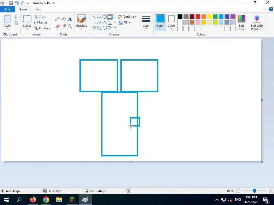Expand the Select dropdown arrow
Viewport: 274px width, 205px height.
tap(27, 29)
